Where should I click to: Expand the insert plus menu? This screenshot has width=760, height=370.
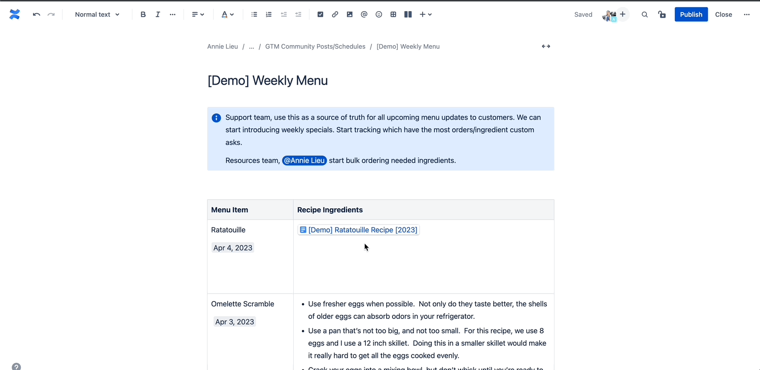click(426, 15)
